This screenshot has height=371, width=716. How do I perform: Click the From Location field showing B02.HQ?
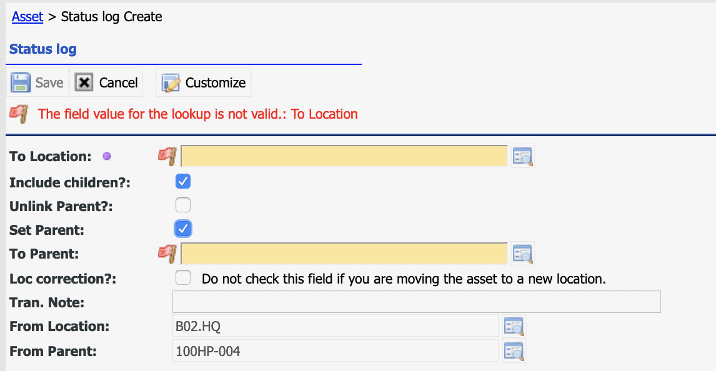coord(335,327)
